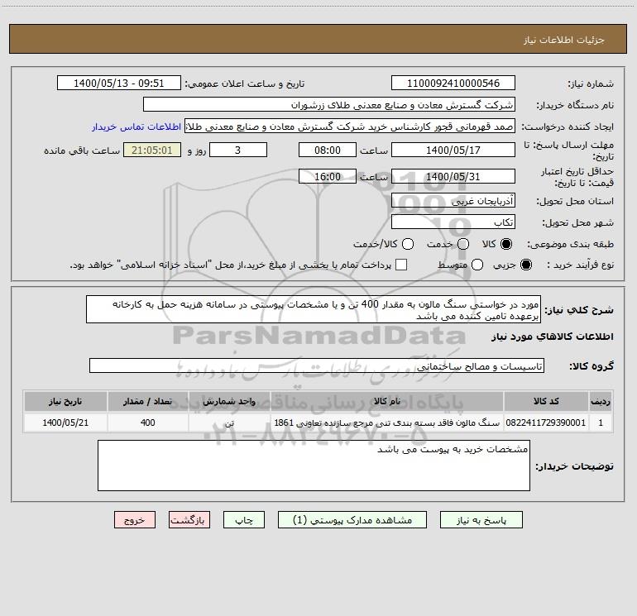The width and height of the screenshot is (637, 616).
Task: Click the quantity cell 400
Action: click(x=147, y=423)
